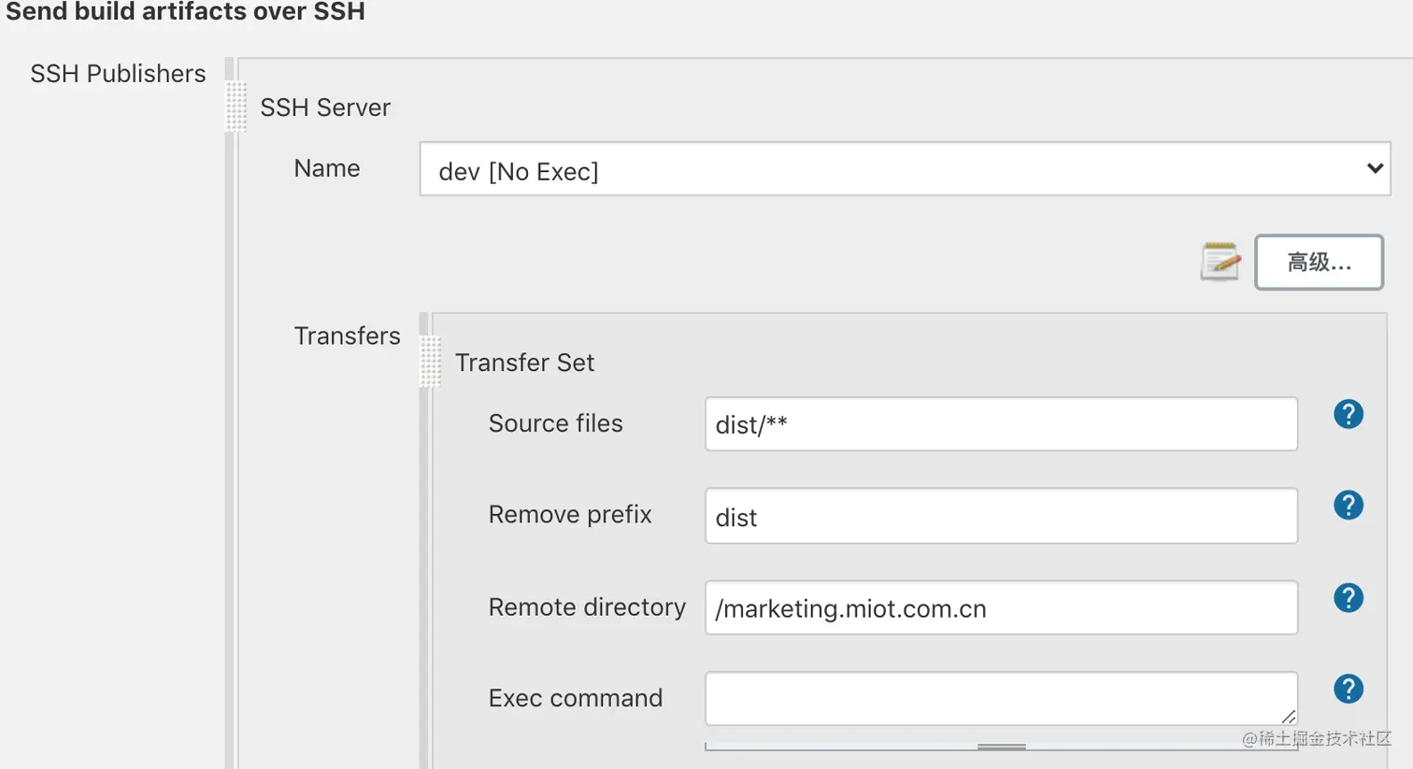Image resolution: width=1413 pixels, height=769 pixels.
Task: Click the SSH Server section title
Action: (x=325, y=107)
